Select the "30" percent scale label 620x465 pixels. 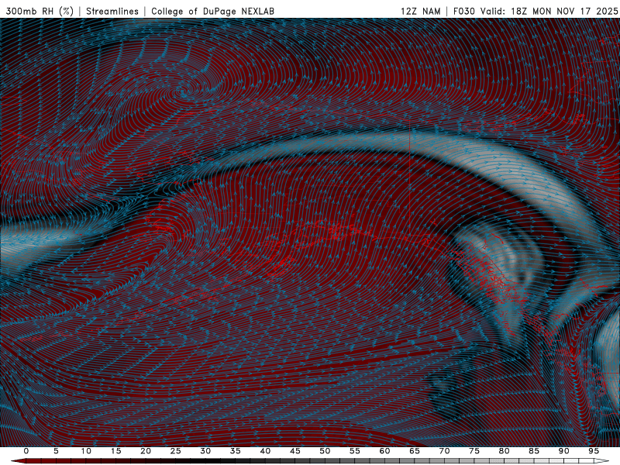[x=205, y=451]
